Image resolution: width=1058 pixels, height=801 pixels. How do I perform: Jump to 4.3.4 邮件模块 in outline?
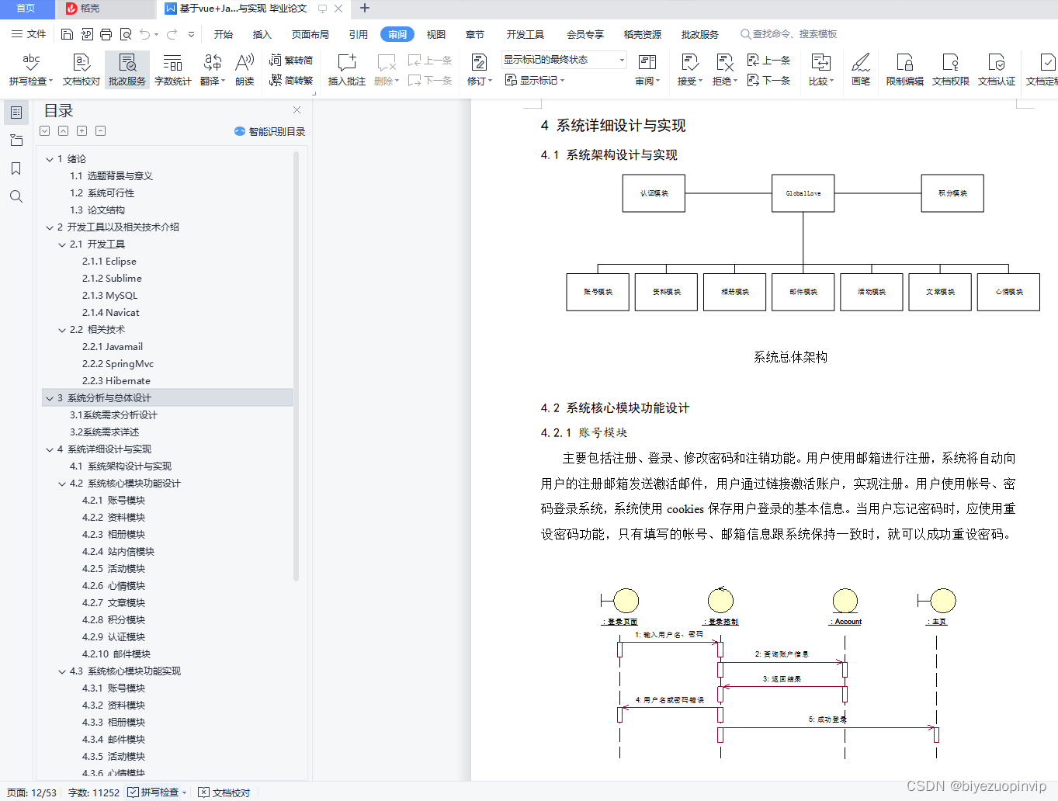click(113, 740)
